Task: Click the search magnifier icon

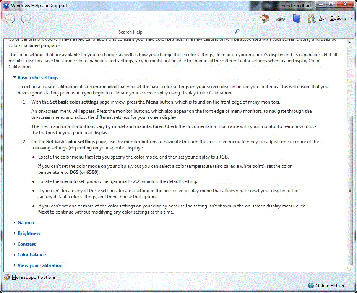Action: (x=237, y=32)
